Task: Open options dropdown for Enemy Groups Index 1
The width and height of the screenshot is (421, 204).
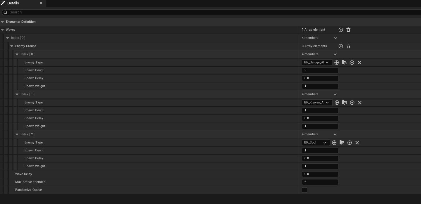Action: pos(335,94)
